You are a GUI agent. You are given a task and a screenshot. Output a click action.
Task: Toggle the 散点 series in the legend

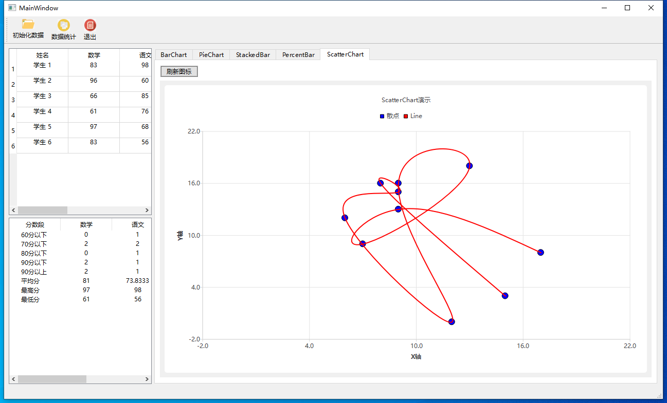click(389, 116)
